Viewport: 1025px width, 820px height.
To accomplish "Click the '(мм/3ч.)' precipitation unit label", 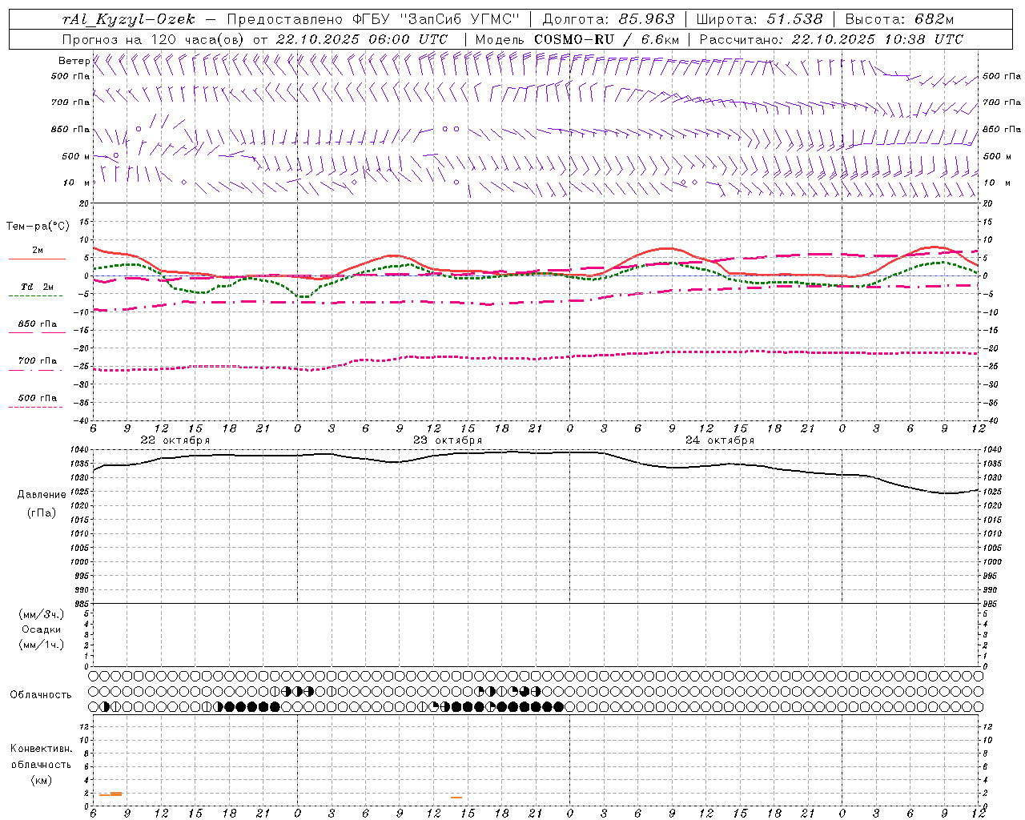I will click(x=42, y=615).
